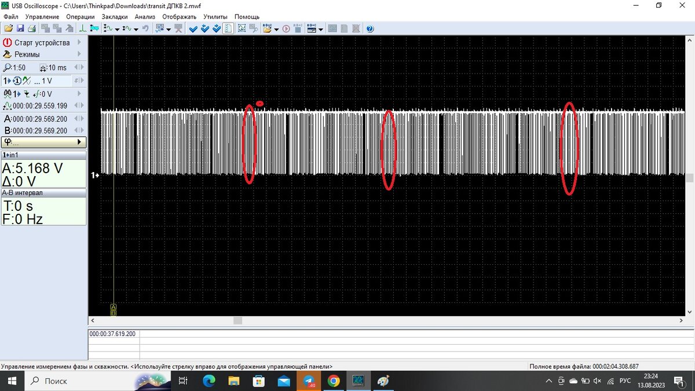Open help with blue question mark icon
This screenshot has width=695, height=391.
(x=370, y=28)
